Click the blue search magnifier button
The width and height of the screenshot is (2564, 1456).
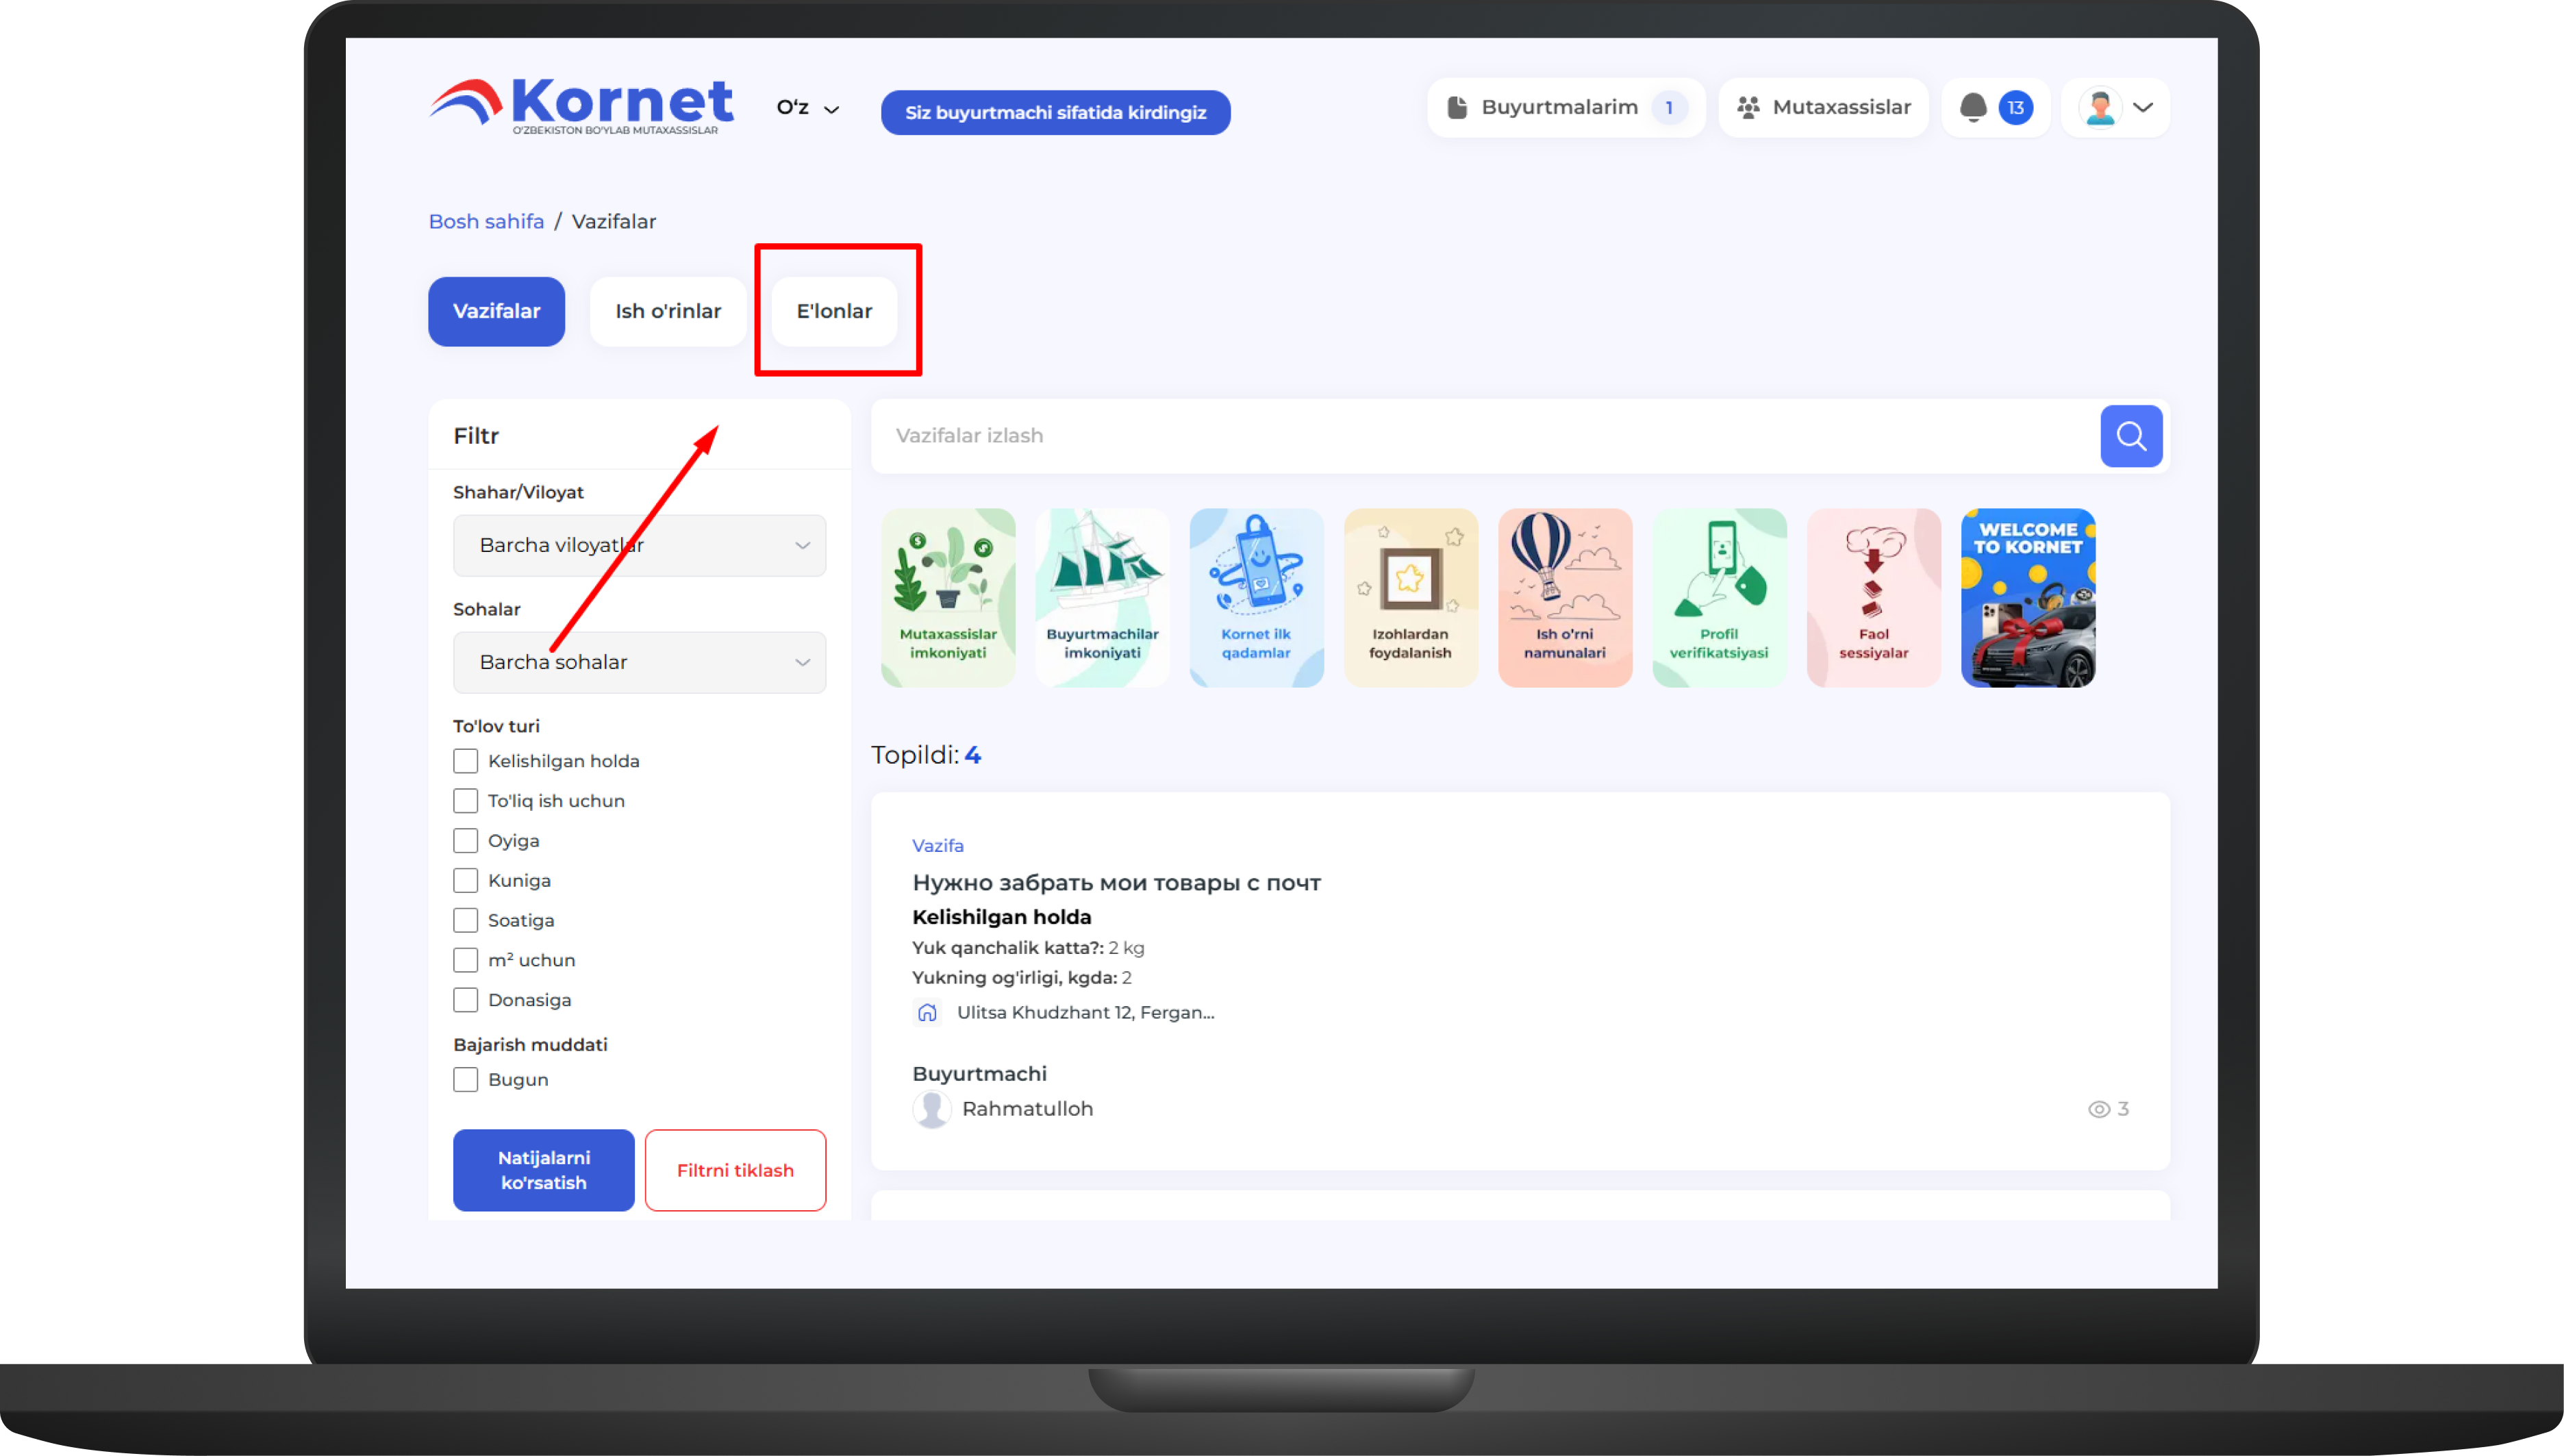point(2130,436)
